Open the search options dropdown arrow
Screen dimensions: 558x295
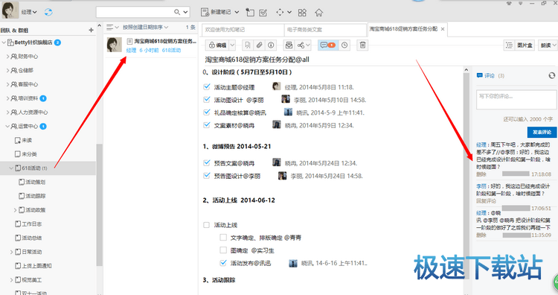tap(185, 12)
